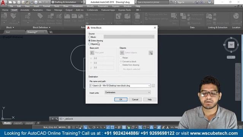Close the Write Block dialog
243x137 pixels.
155,28
